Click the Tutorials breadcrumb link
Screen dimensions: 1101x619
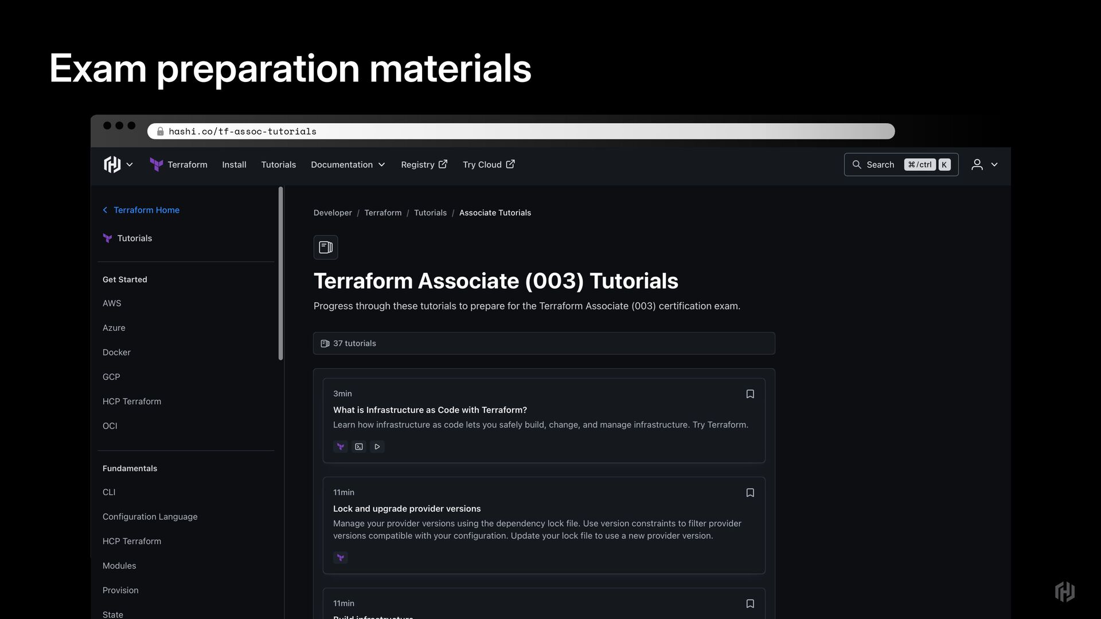coord(430,213)
